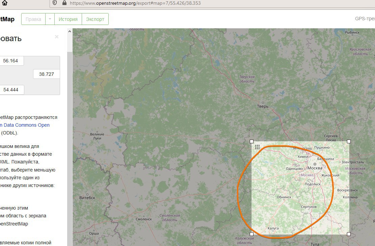
Task: Click the Подольск label on map
Action: click(313, 184)
